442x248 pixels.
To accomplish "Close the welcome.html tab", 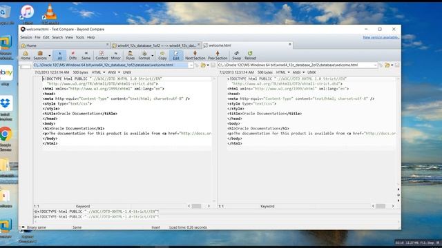I will point(290,44).
